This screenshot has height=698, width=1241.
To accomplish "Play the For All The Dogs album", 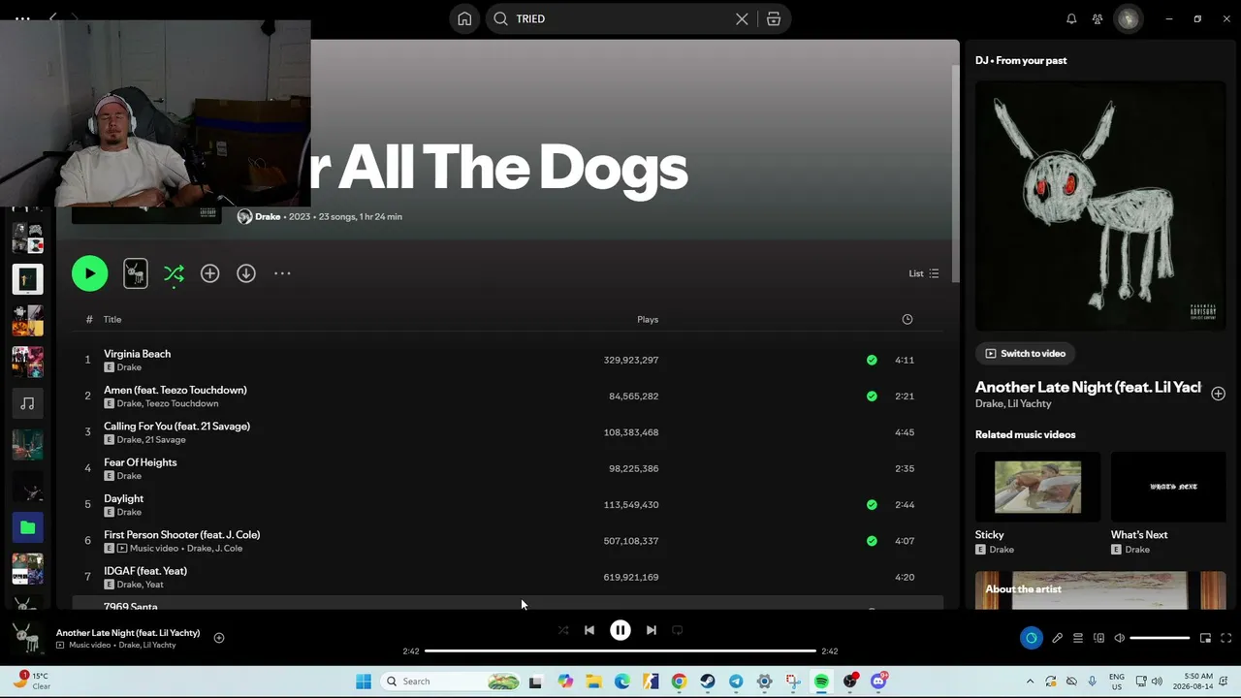I will pyautogui.click(x=89, y=273).
